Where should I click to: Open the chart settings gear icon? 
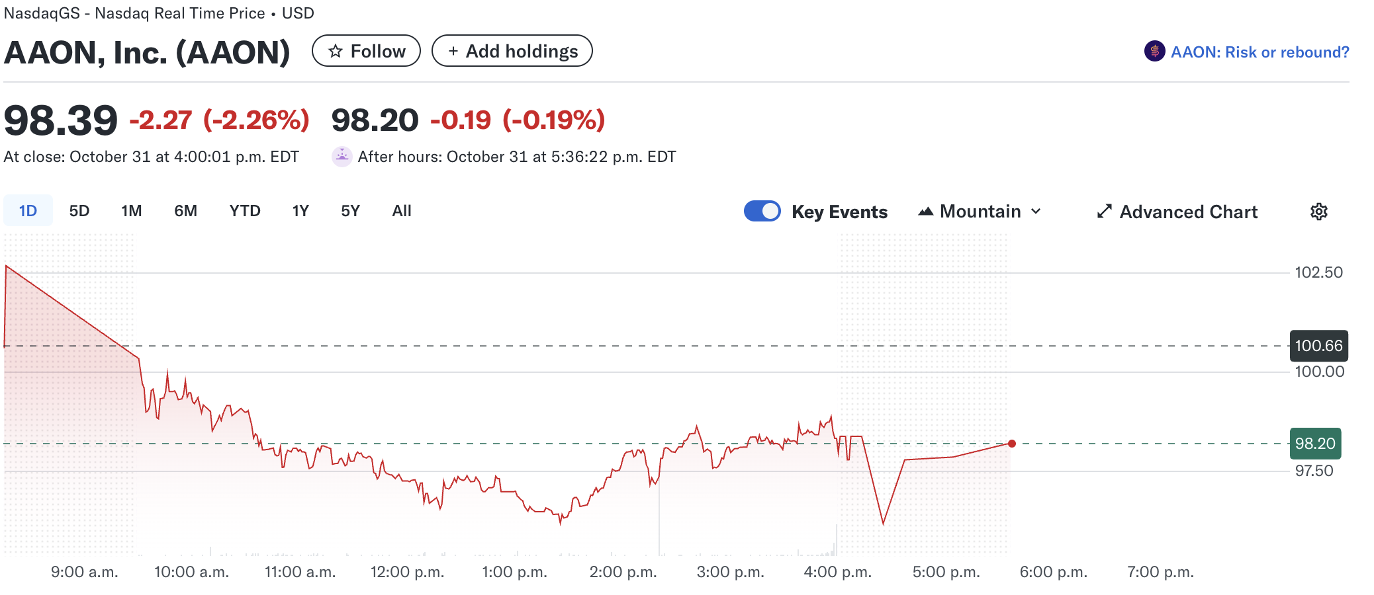(x=1319, y=211)
